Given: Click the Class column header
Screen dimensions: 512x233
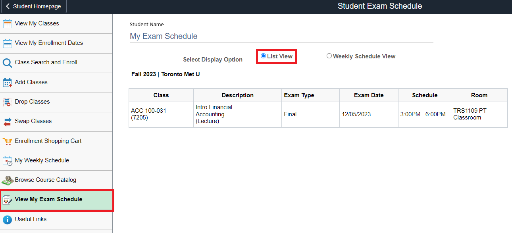Looking at the screenshot, I should tap(161, 95).
